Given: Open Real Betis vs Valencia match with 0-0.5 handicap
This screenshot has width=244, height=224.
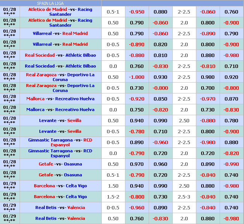Looking at the screenshot, I should [60, 207].
